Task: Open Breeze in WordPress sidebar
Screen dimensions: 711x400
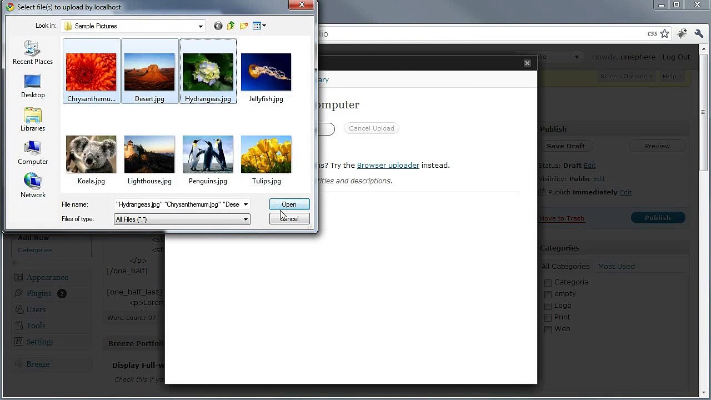Action: tap(38, 364)
